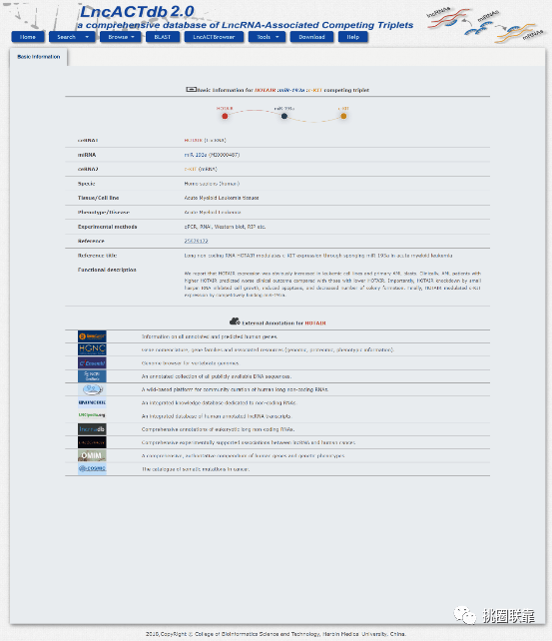Expand the Tools dropdown menu
552x641 pixels.
267,37
